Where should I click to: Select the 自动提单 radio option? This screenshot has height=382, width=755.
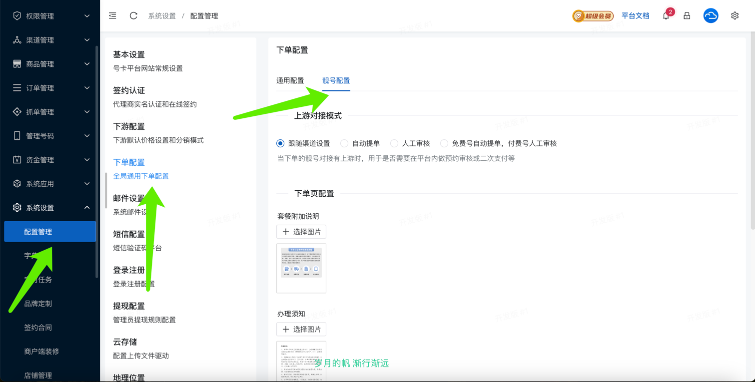pos(344,143)
